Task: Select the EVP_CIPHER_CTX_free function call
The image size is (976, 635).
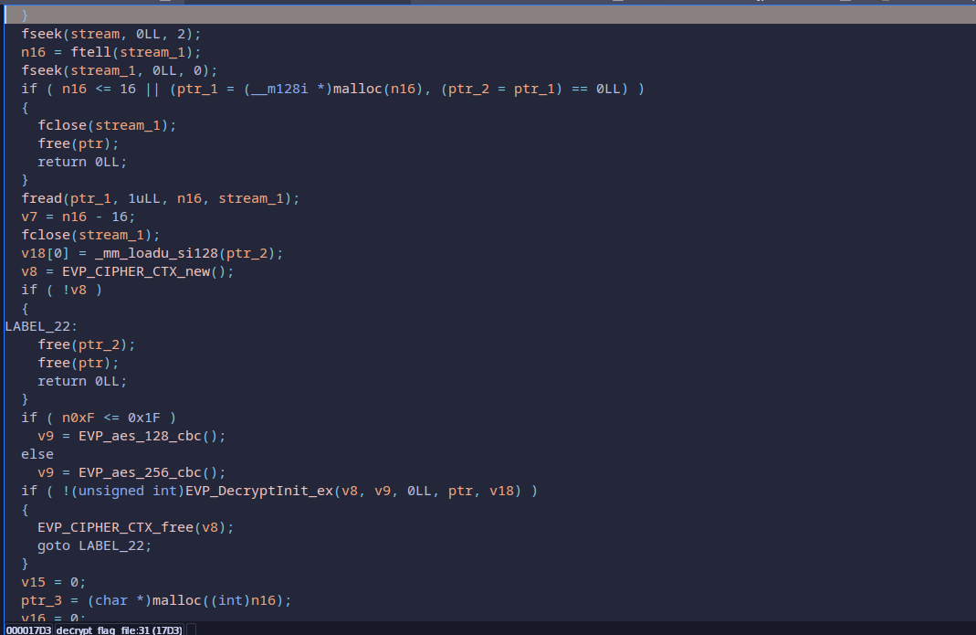Action: click(x=116, y=527)
